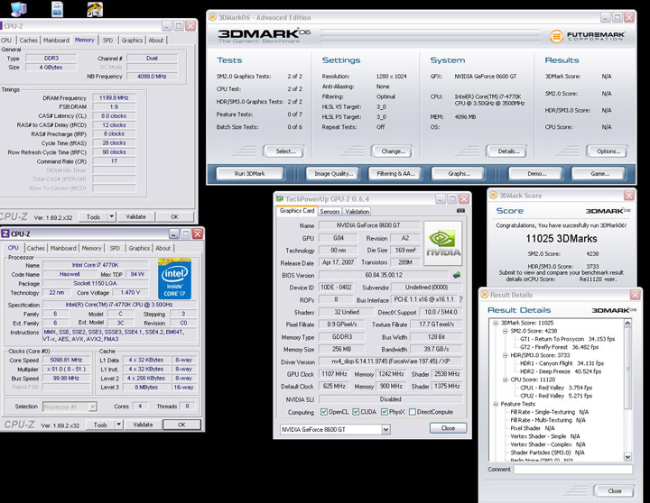Open the My Computer desktop icon
The image size is (650, 503).
18,9
